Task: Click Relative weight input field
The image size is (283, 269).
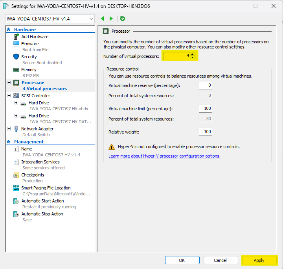Action: tap(205, 132)
